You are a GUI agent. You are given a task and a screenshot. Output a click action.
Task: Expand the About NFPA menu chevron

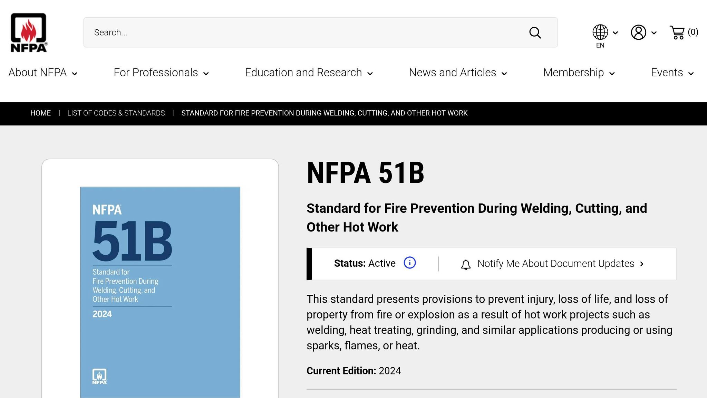(x=75, y=74)
